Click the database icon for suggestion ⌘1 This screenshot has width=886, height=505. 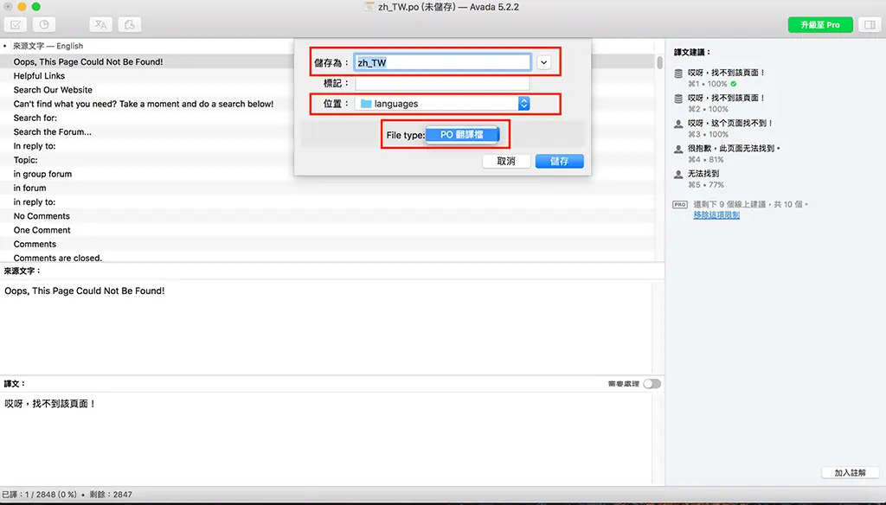(678, 74)
